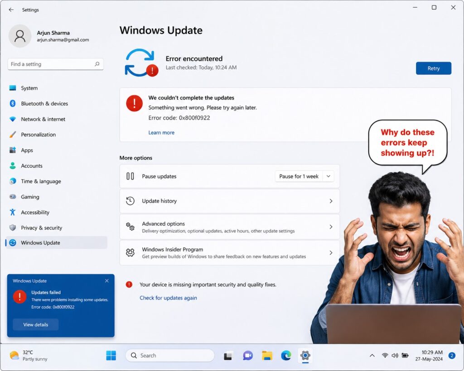Click the Retry button
Screen dimensions: 464x371
[433, 68]
